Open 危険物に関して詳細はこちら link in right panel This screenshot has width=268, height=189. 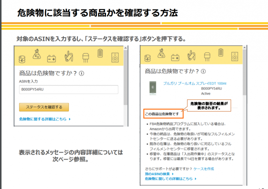tap(169, 179)
